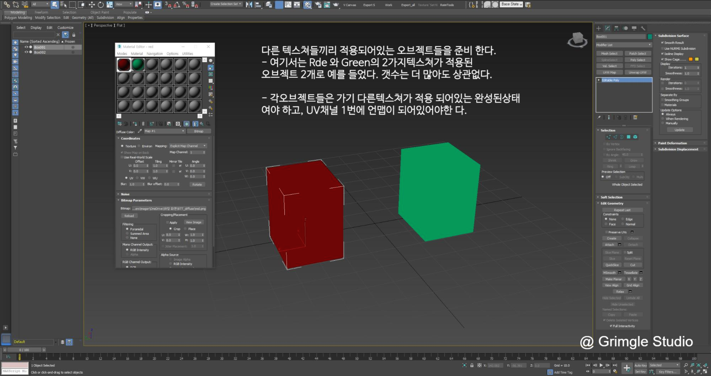The height and width of the screenshot is (376, 711).
Task: Click the Select Object tool
Action: (54, 5)
